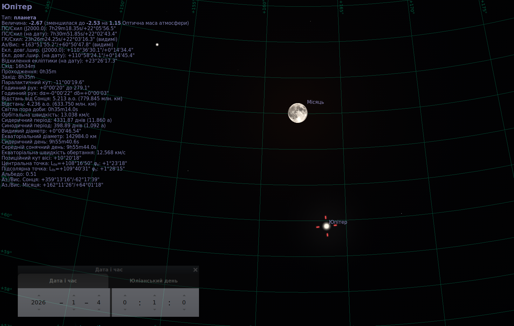Lower the hour with its down arrow

(125, 309)
